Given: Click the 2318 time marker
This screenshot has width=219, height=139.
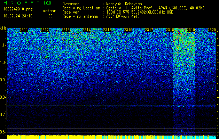Looking at the screenshot, I should [x=170, y=30].
